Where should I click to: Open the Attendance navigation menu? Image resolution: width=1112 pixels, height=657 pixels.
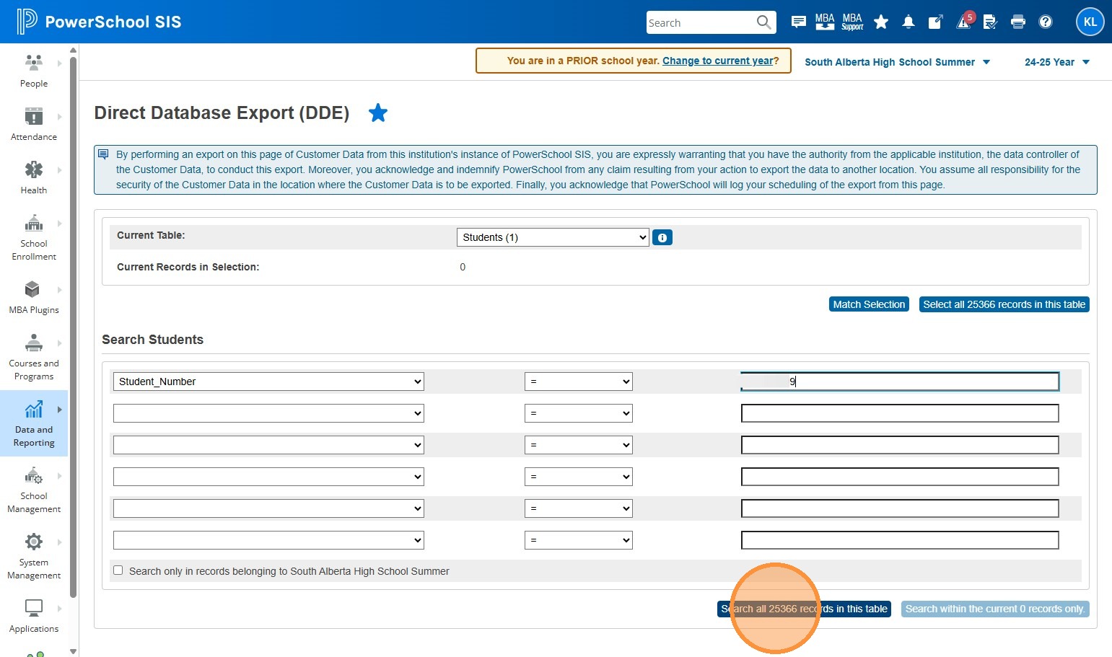[34, 124]
